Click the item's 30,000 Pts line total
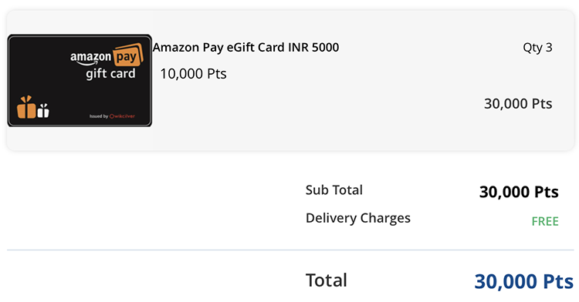The image size is (579, 302). pyautogui.click(x=518, y=103)
